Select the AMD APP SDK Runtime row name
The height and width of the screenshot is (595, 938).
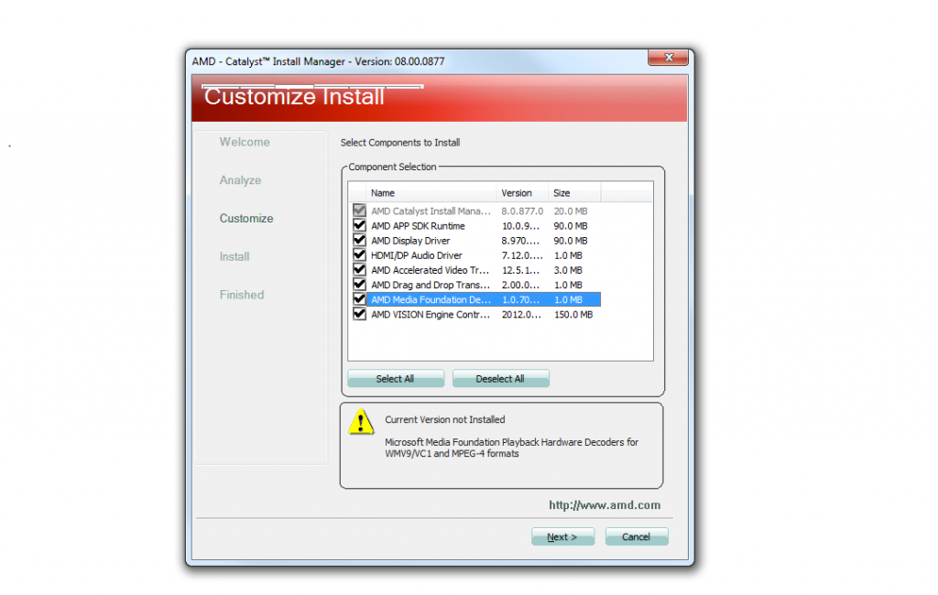click(418, 226)
